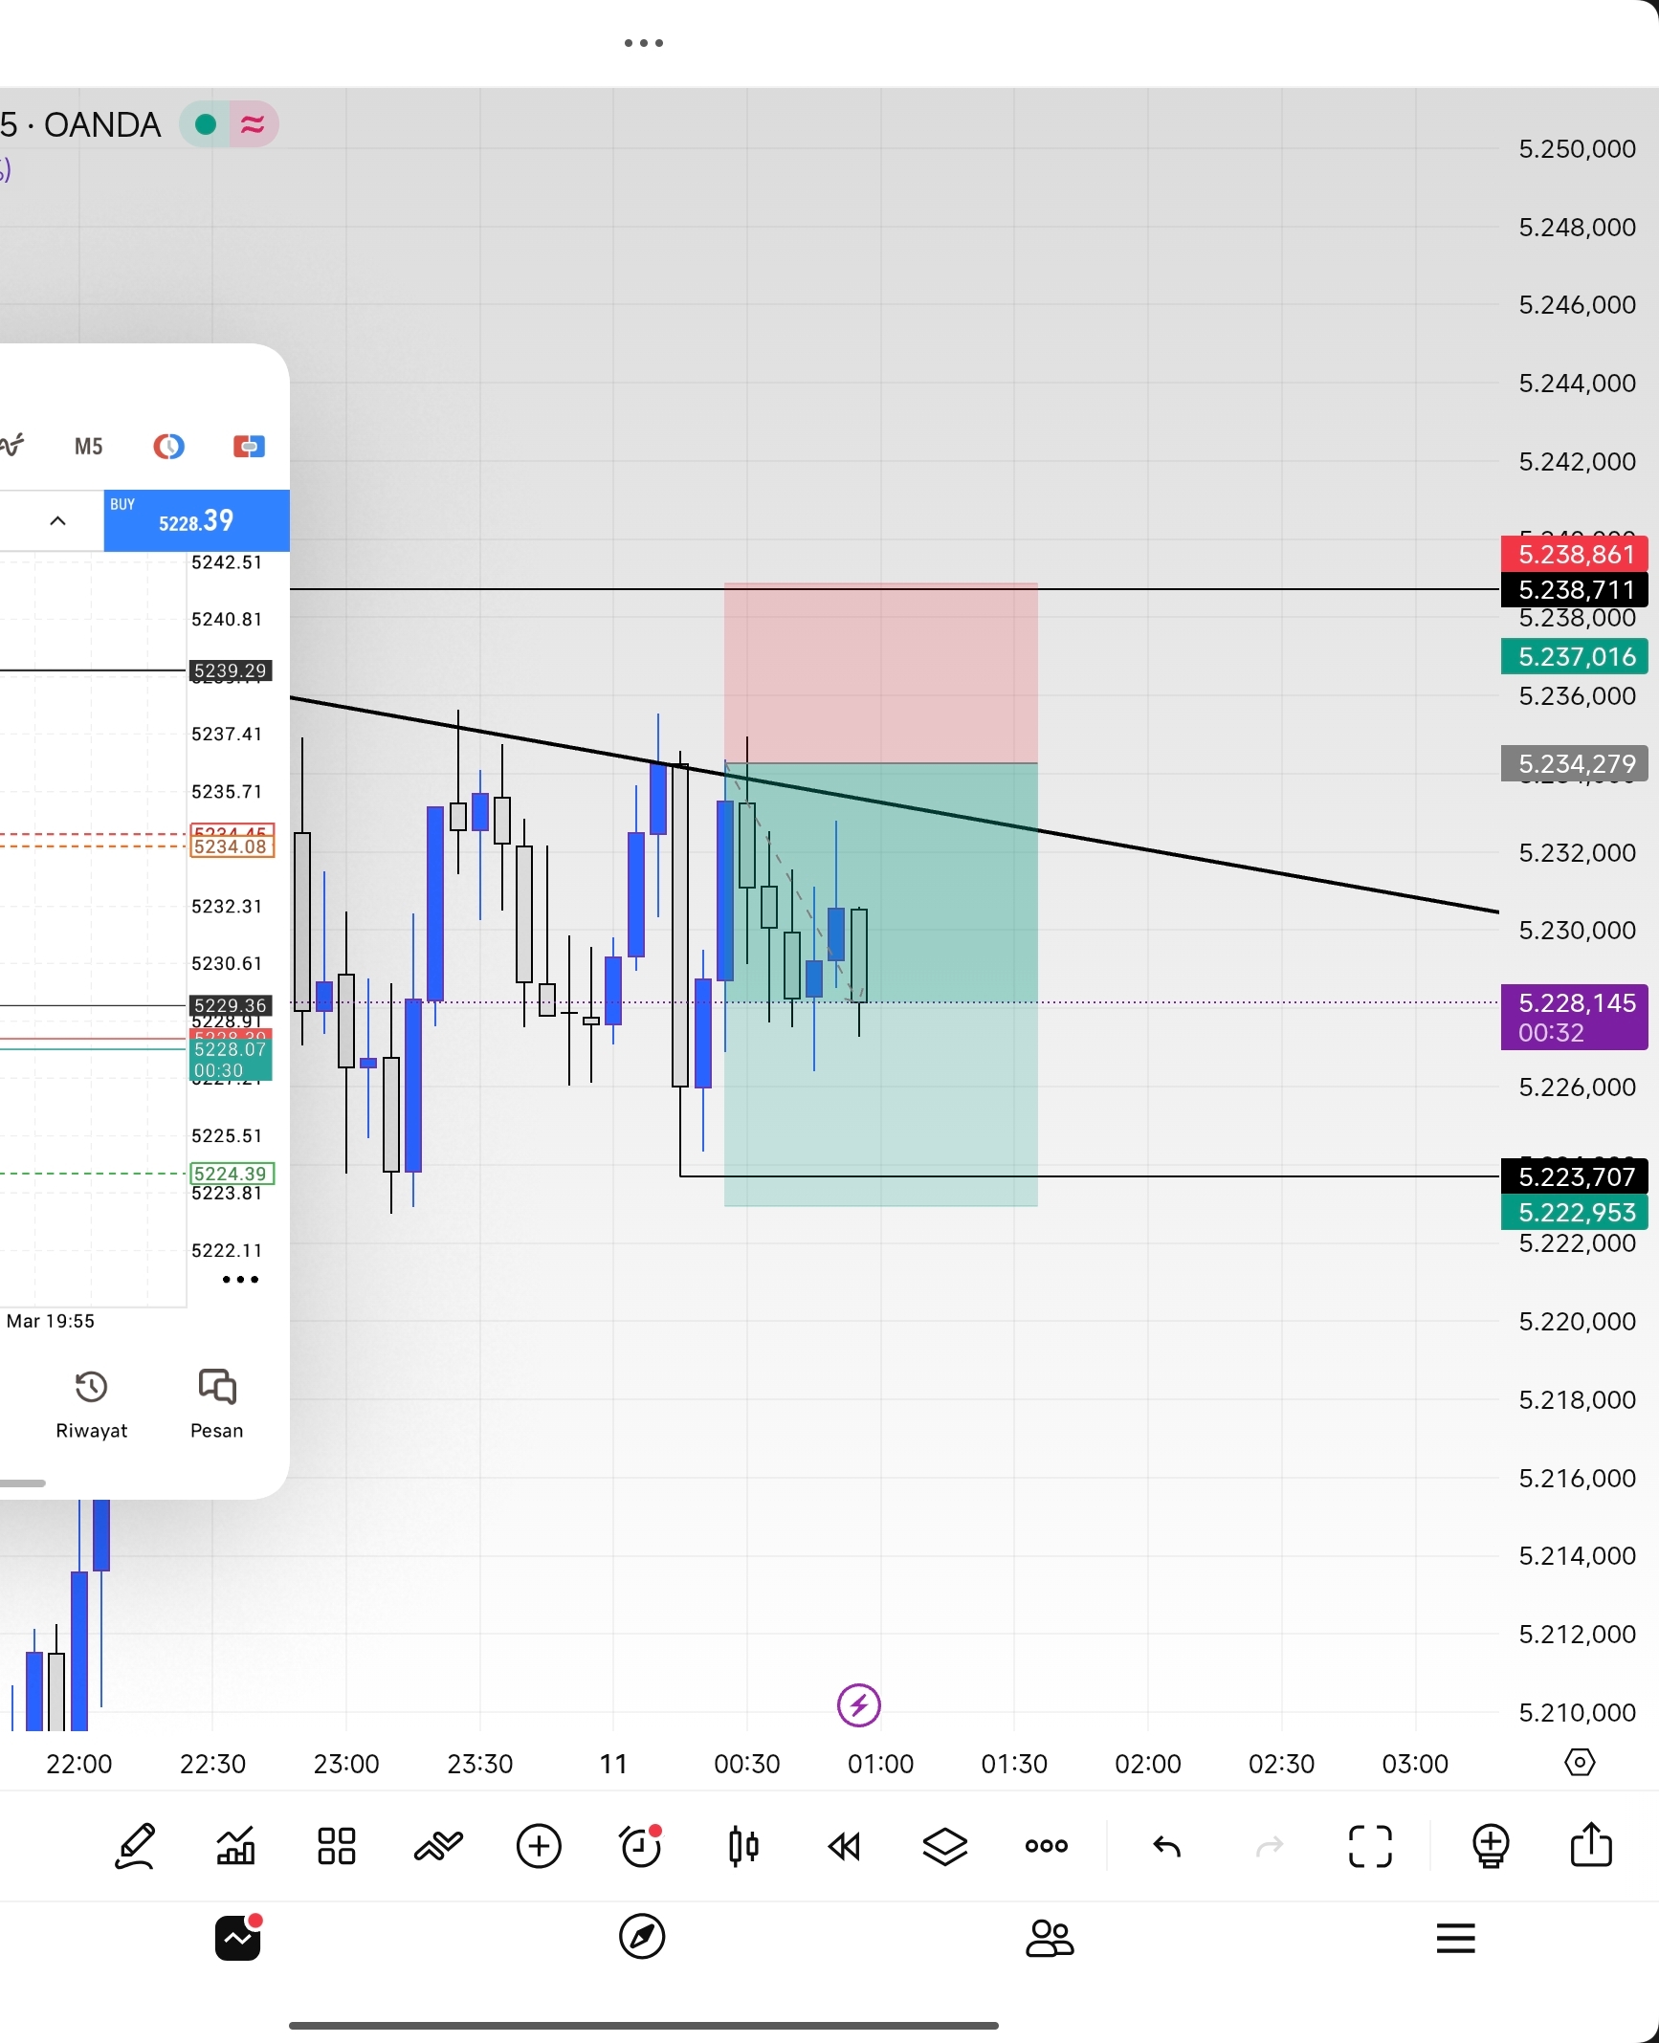Screen dimensions: 1659x2043
Task: Open the candlestick chart type icon
Action: pos(743,1846)
